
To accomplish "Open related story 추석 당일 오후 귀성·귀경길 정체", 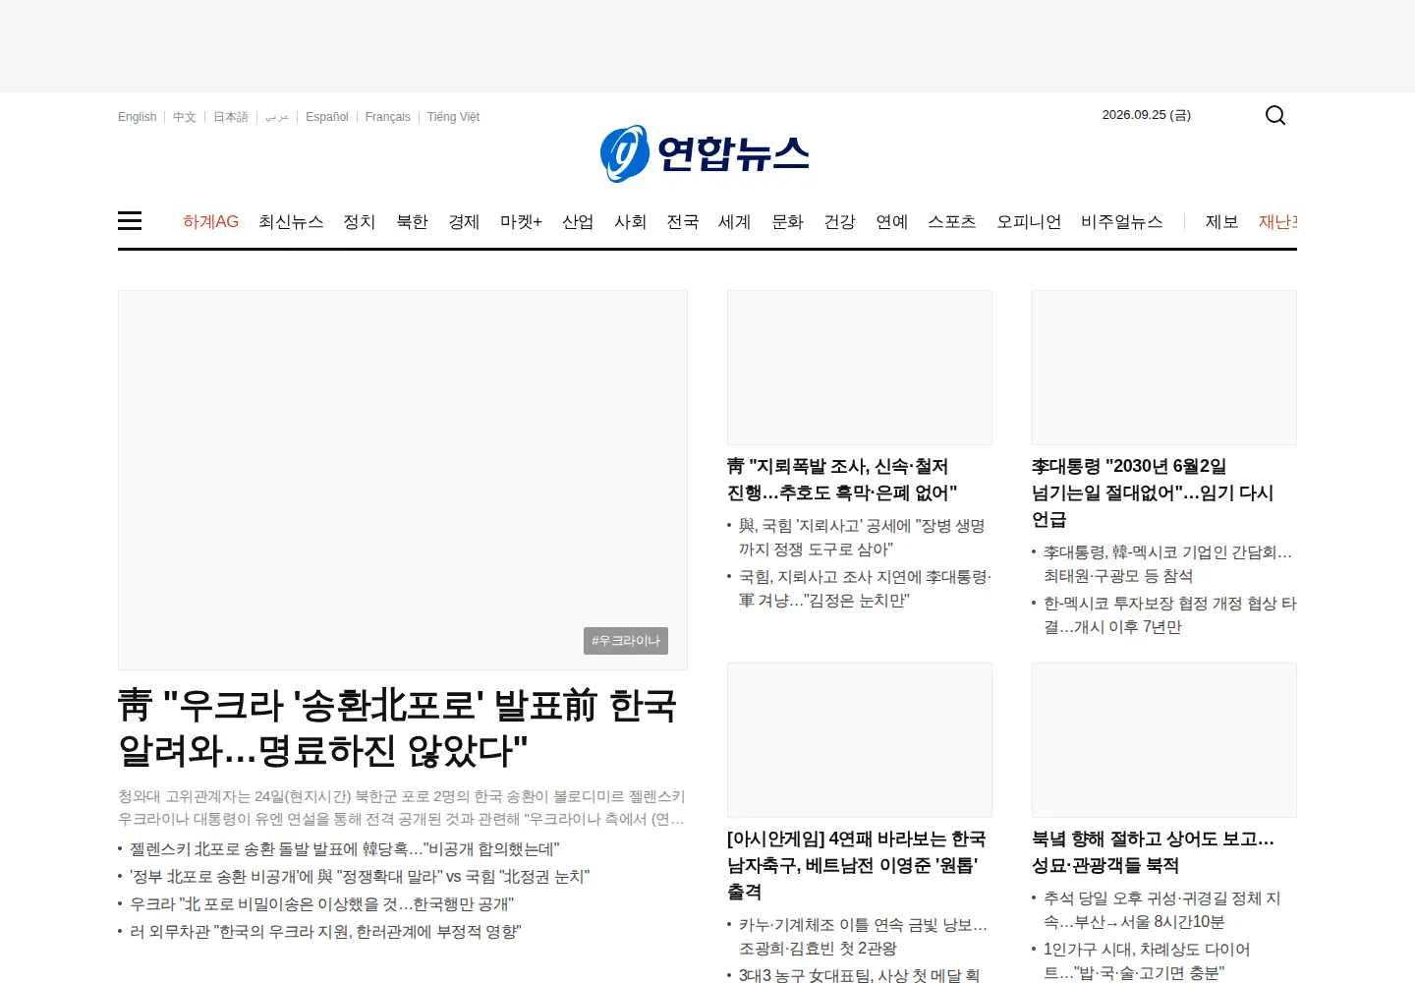I will (1161, 910).
